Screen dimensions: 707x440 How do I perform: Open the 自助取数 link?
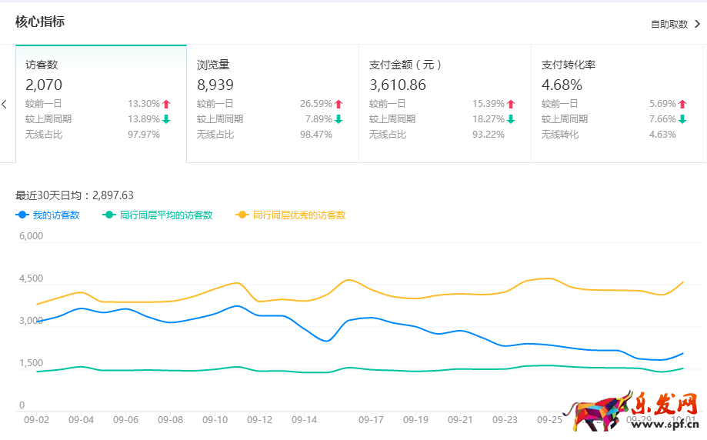(x=669, y=24)
